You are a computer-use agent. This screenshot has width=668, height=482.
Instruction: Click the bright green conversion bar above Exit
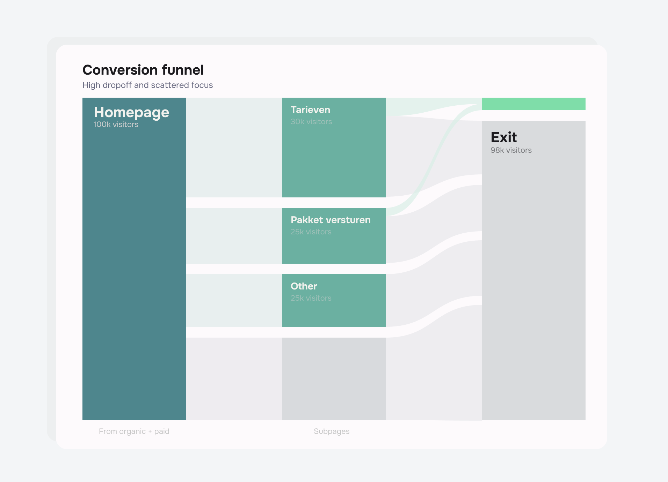click(533, 104)
